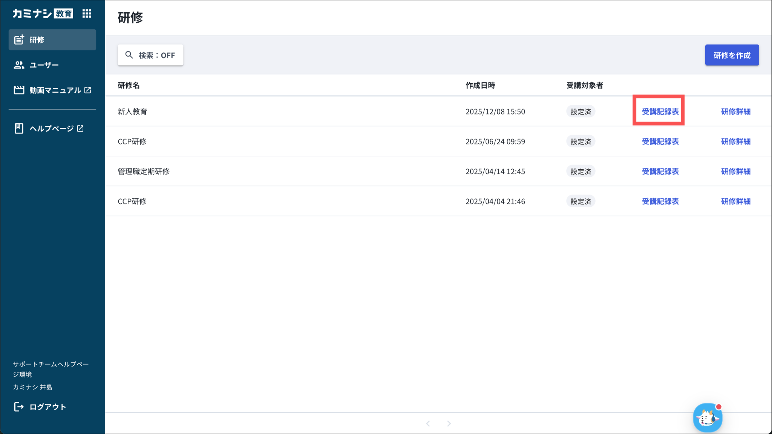
Task: Open the apps grid icon beside the logo
Action: (x=87, y=14)
